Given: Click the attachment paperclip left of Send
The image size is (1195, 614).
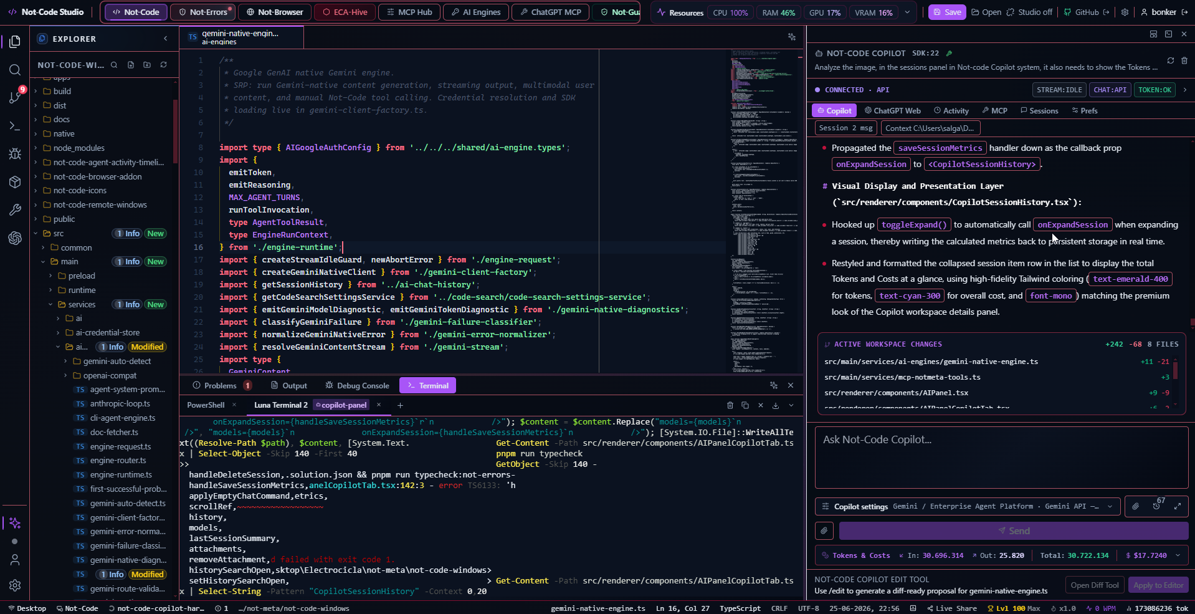Looking at the screenshot, I should [x=824, y=531].
